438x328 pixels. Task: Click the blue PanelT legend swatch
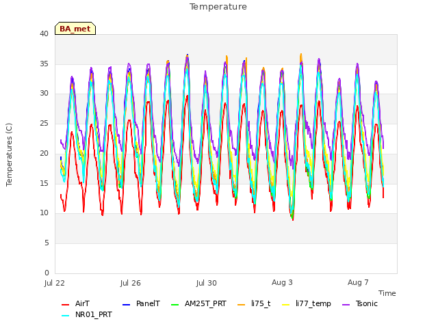pyautogui.click(x=126, y=305)
